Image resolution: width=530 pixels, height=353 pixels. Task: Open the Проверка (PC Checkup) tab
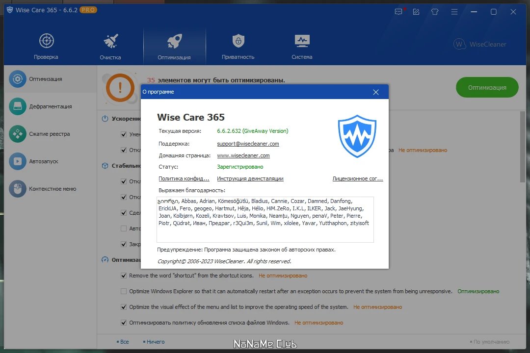coord(46,47)
